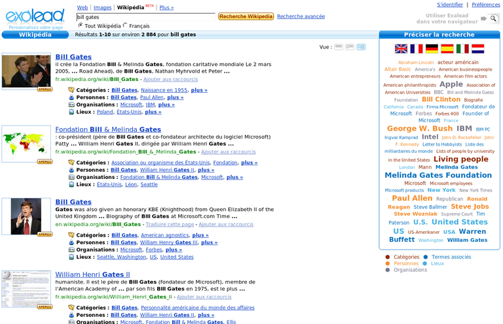Click the Exalead logo
The image size is (503, 324).
pos(35,16)
